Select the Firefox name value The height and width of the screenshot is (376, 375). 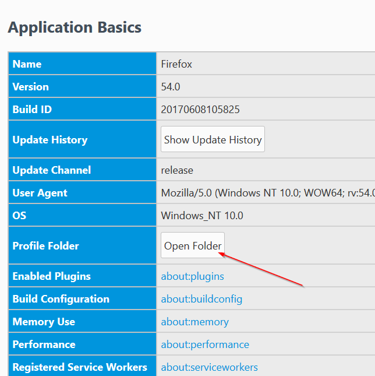pyautogui.click(x=176, y=64)
